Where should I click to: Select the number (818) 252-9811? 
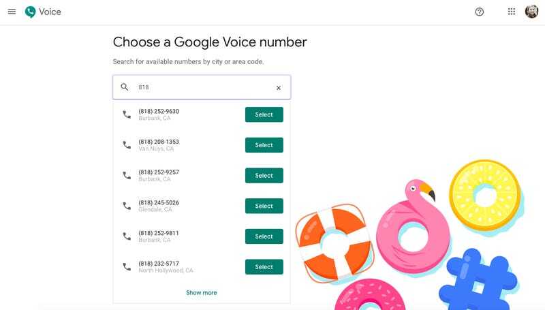(264, 236)
